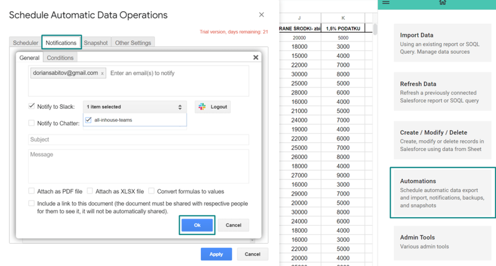Click the Slack logo icon
Screen dimensions: 496x266
point(202,106)
